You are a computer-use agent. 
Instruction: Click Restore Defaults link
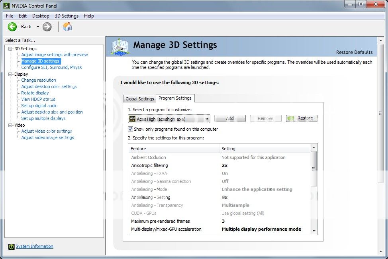(x=354, y=52)
